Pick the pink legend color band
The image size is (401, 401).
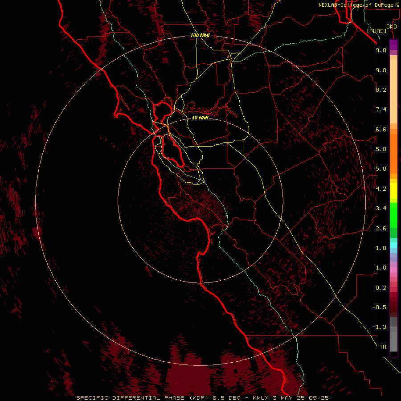tap(393, 270)
